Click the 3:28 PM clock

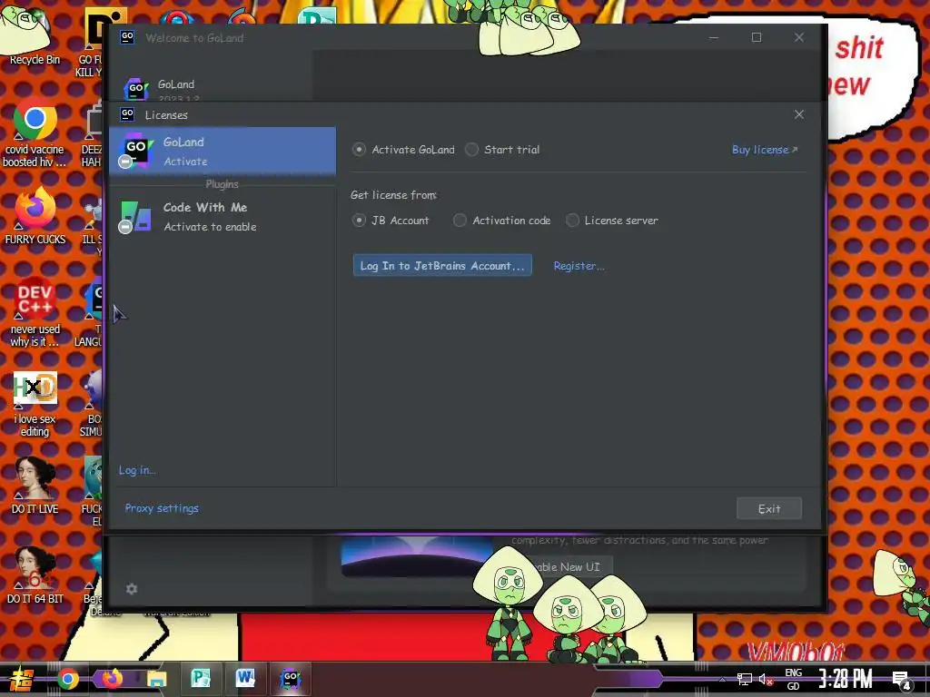point(846,679)
